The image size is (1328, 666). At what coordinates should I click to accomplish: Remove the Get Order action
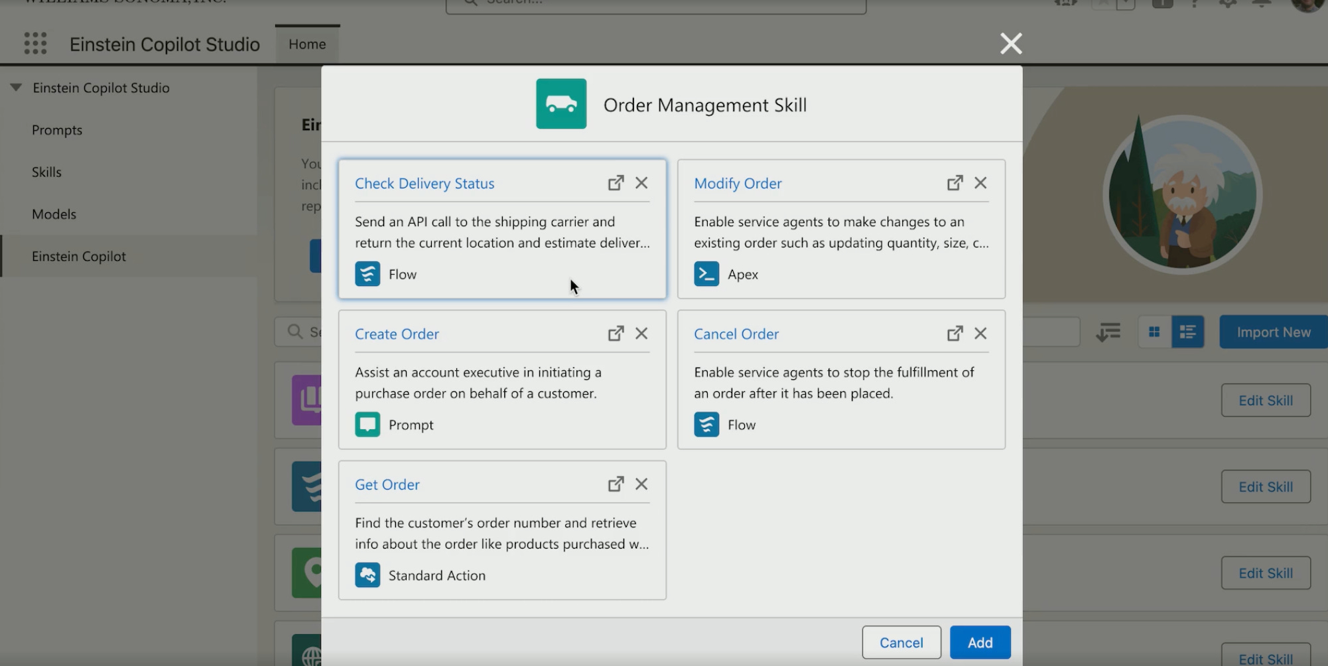(641, 484)
